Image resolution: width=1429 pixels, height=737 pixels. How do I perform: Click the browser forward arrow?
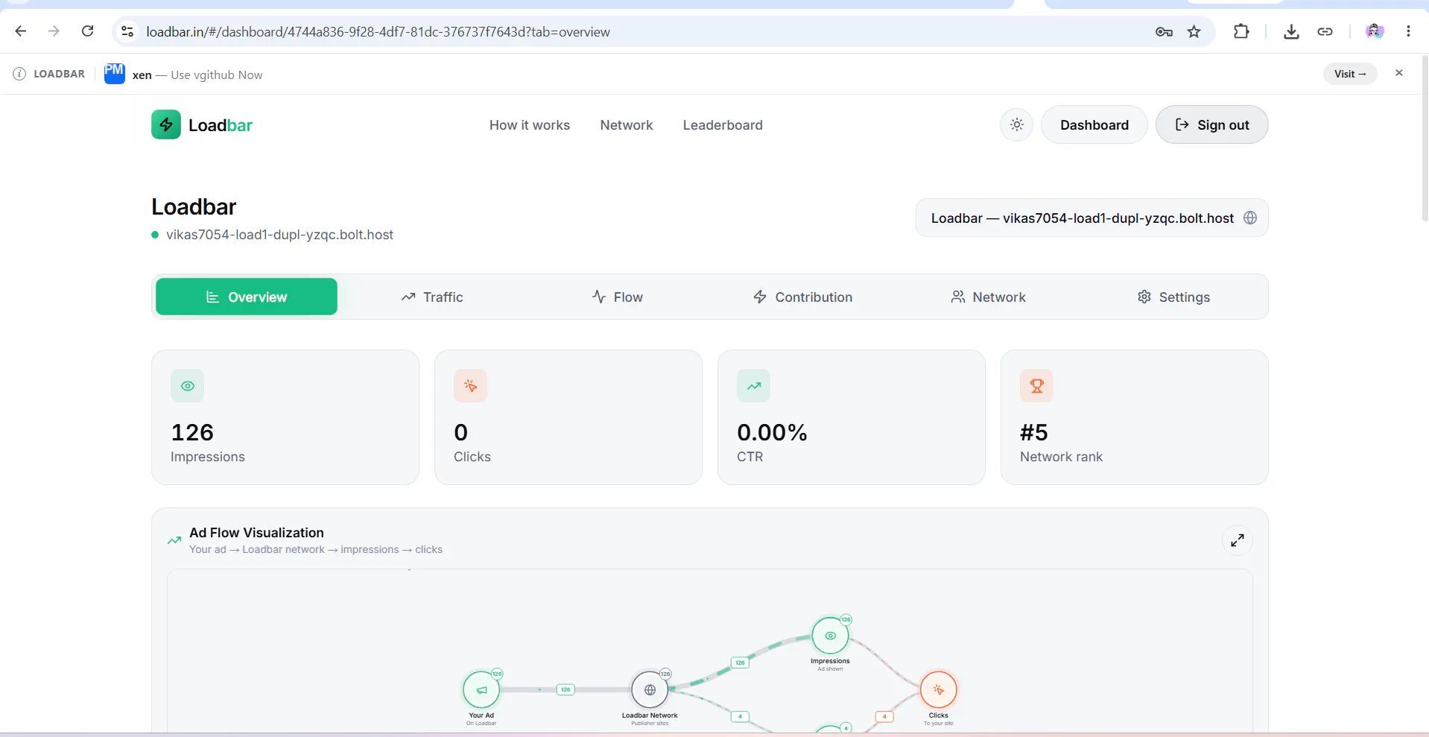(x=54, y=31)
